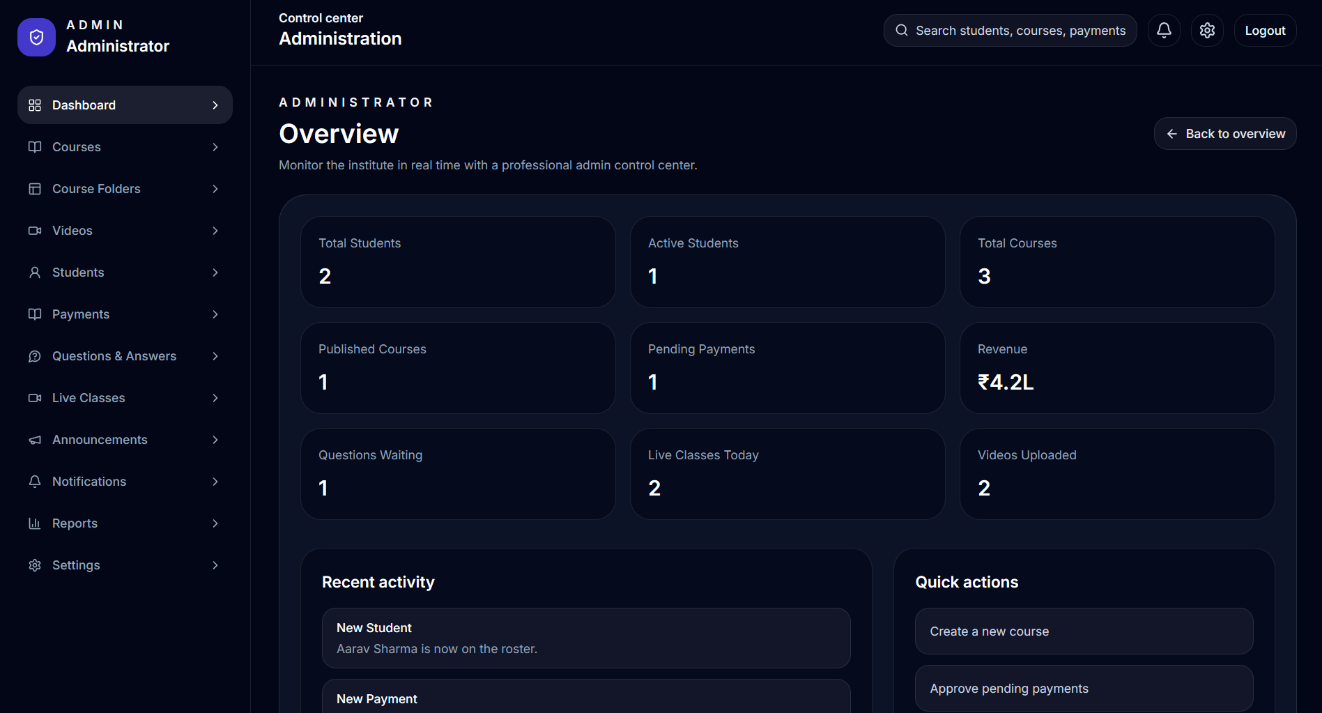Image resolution: width=1322 pixels, height=713 pixels.
Task: Open the Revenue ₹4.2L card
Action: tap(1117, 368)
